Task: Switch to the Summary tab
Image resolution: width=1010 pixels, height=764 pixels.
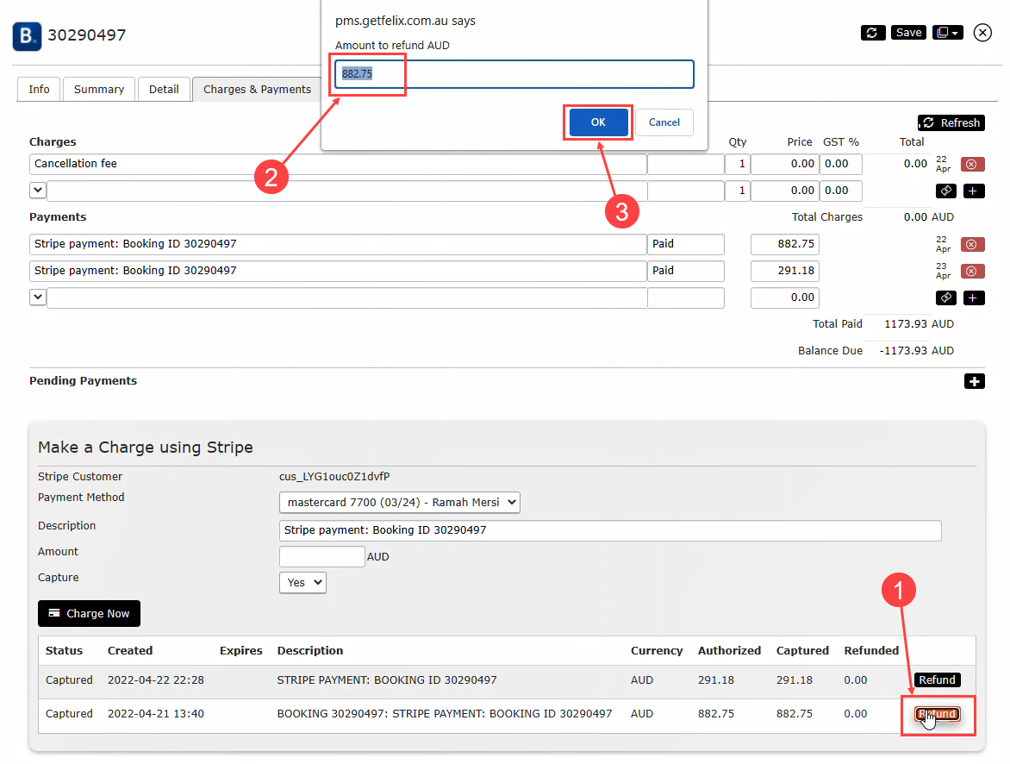Action: (x=98, y=90)
